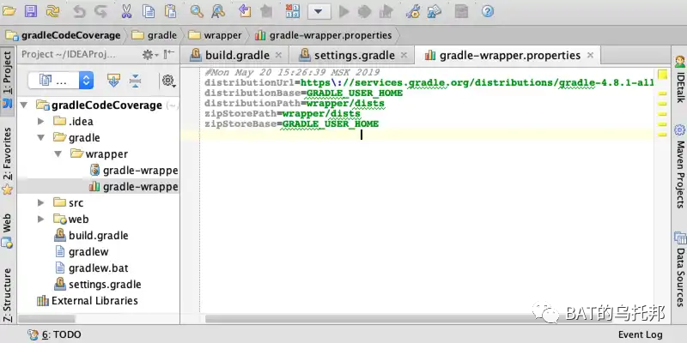This screenshot has height=343, width=687.
Task: Click the Undo arrow icon
Action: click(x=79, y=12)
